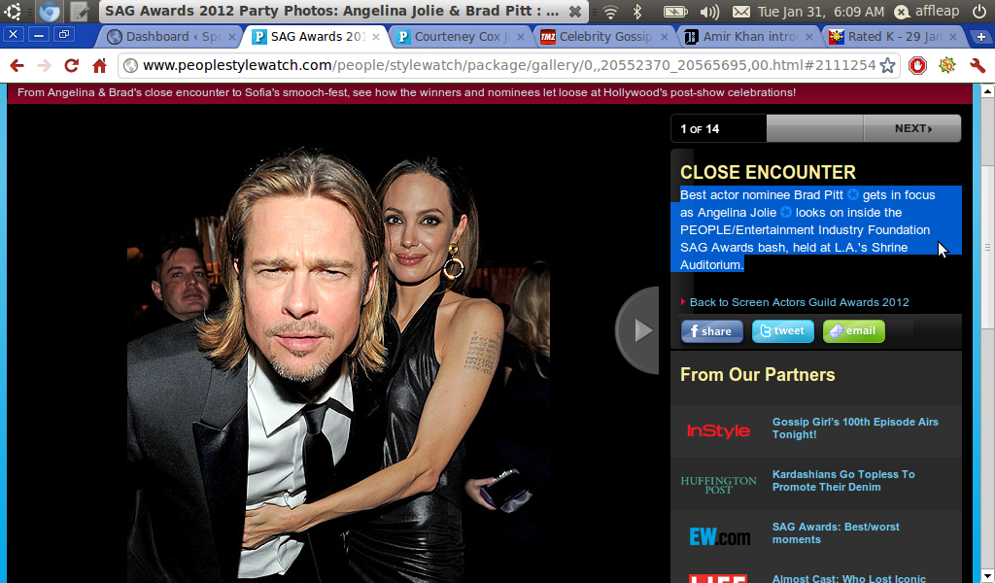The width and height of the screenshot is (995, 583).
Task: Reload the current page
Action: 72,65
